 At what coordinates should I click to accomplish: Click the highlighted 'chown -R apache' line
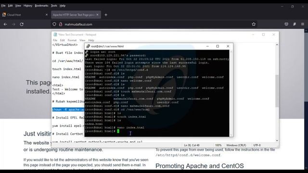[x=68, y=110]
